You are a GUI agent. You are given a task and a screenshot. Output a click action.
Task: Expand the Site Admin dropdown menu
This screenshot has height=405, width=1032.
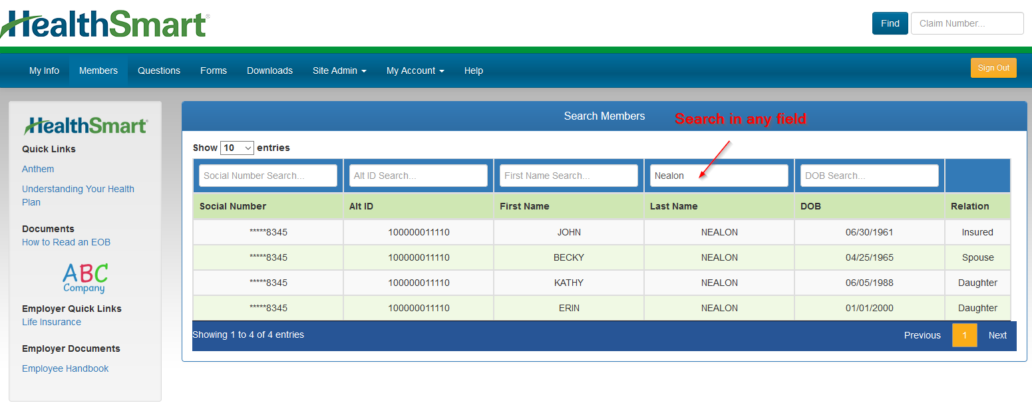[x=339, y=70]
